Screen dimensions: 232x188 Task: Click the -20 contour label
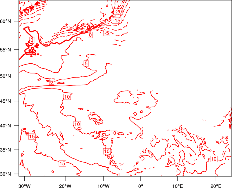[118, 12]
